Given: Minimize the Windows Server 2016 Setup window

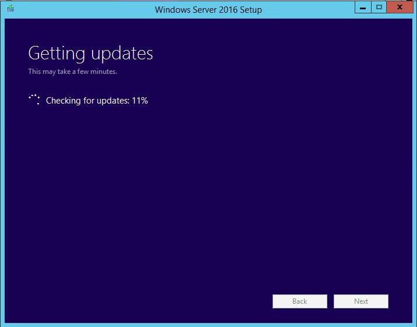Looking at the screenshot, I should [x=363, y=8].
